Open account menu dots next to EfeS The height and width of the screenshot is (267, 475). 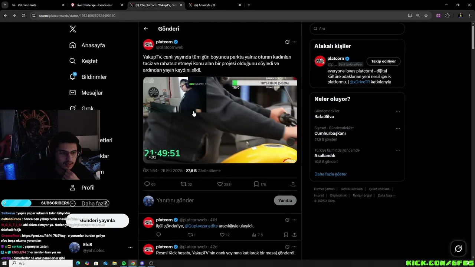(130, 247)
